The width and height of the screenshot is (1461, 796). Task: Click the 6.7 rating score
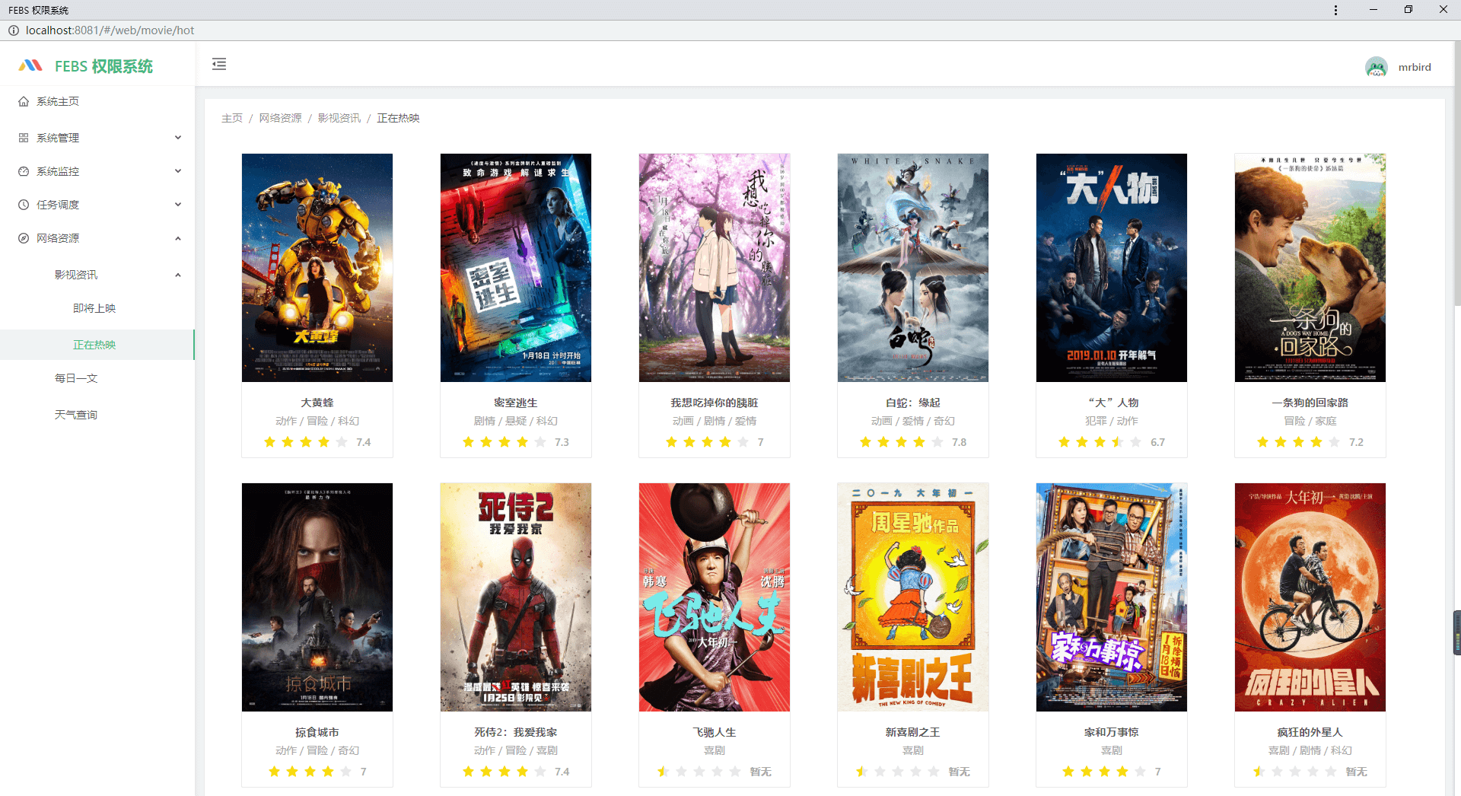[x=1157, y=442]
